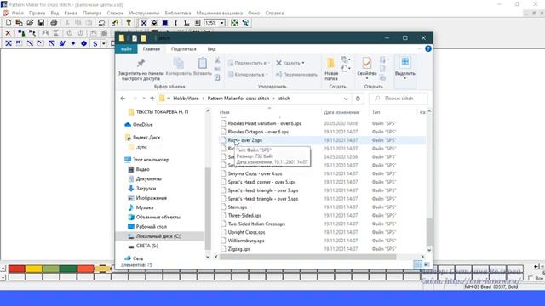The width and height of the screenshot is (545, 306).
Task: Pick the dark green palette swatch
Action: click(68, 269)
